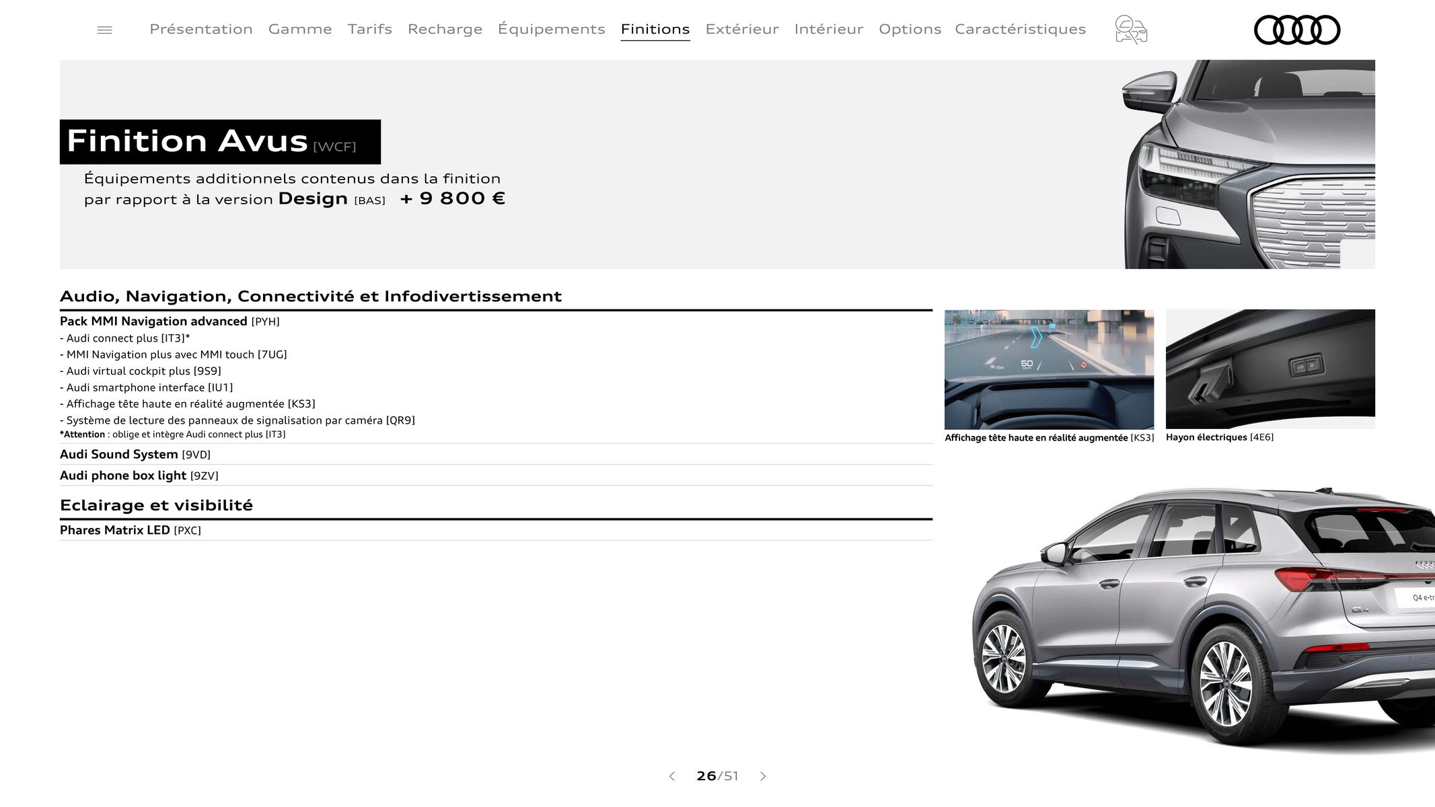Open the hamburger menu icon
The width and height of the screenshot is (1435, 807).
coord(104,30)
